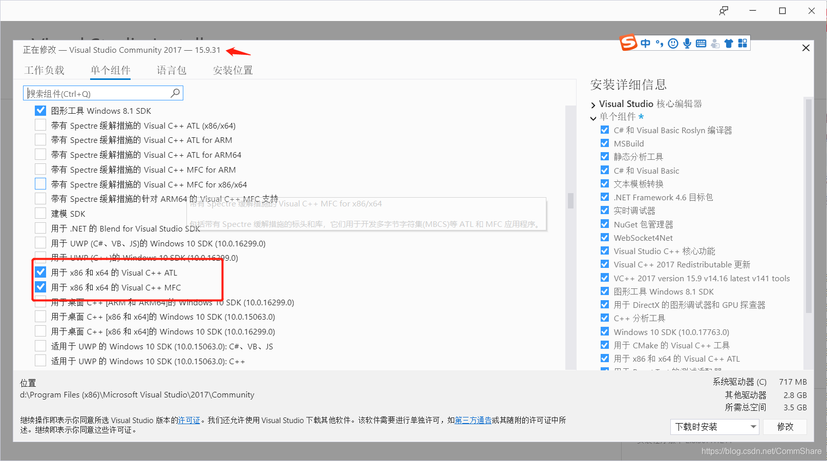
Task: Toggle Chinese input mode icon
Action: click(x=645, y=44)
